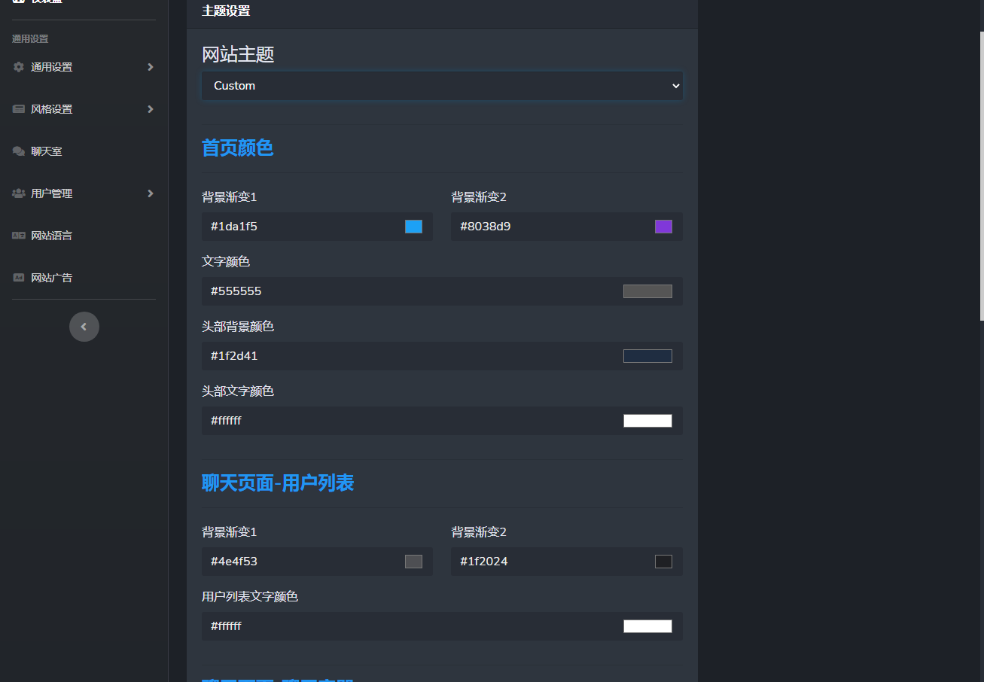Pick the blue 背景渐变1 color swatch

pos(413,227)
